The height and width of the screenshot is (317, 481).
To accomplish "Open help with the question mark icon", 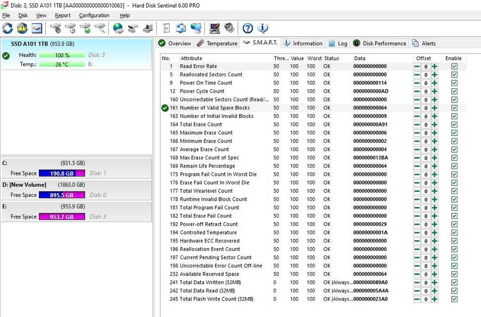I will 248,28.
